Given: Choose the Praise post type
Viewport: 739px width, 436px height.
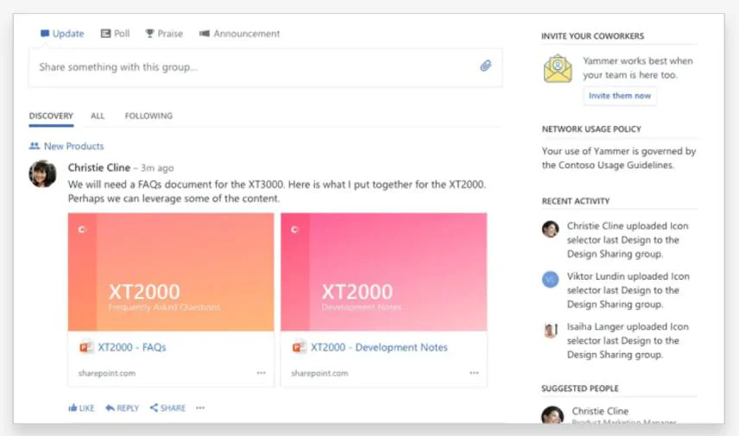Looking at the screenshot, I should pyautogui.click(x=164, y=34).
